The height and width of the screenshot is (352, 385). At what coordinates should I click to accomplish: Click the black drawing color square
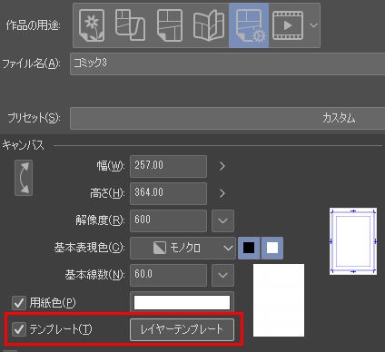click(249, 248)
